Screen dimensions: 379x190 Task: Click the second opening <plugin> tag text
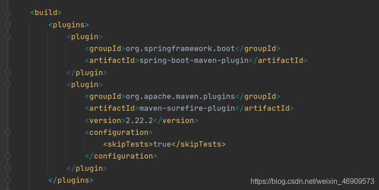85,85
